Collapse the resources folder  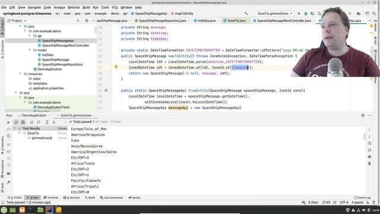coord(20,74)
